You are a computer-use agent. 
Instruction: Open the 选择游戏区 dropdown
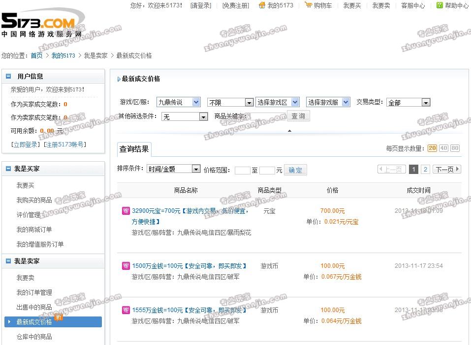(278, 102)
